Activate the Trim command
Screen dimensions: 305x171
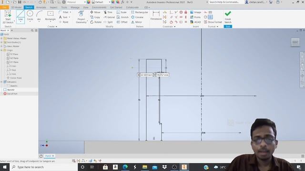[108, 12]
